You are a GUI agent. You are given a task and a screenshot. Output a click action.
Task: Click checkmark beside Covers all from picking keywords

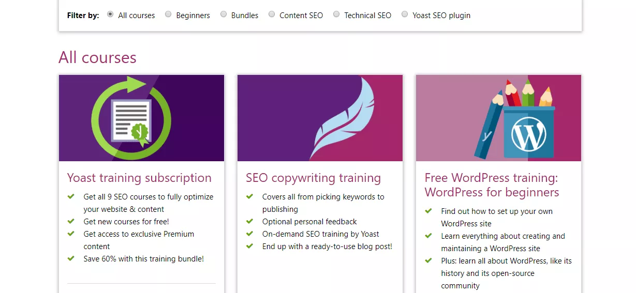tap(249, 196)
